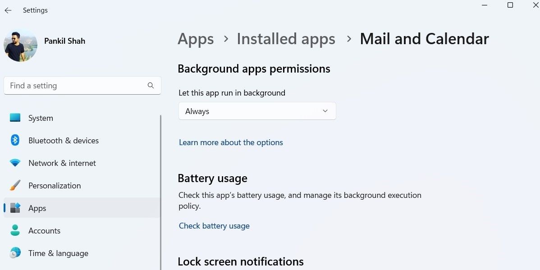Open the Let this app run in background dropdown
The height and width of the screenshot is (270, 540).
coord(257,111)
